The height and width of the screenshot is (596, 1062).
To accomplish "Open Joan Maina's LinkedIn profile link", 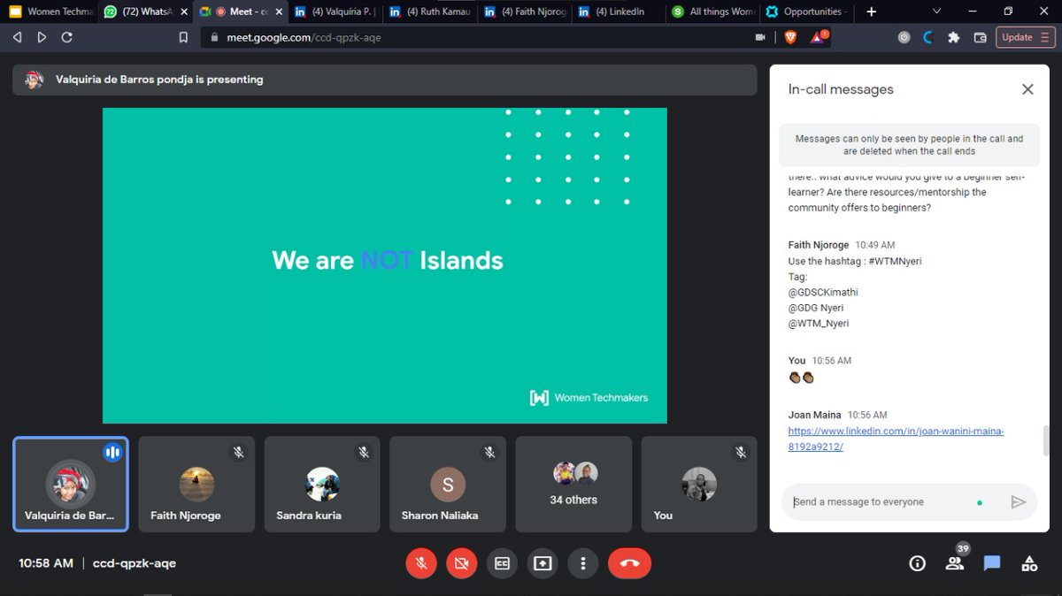I will point(896,439).
